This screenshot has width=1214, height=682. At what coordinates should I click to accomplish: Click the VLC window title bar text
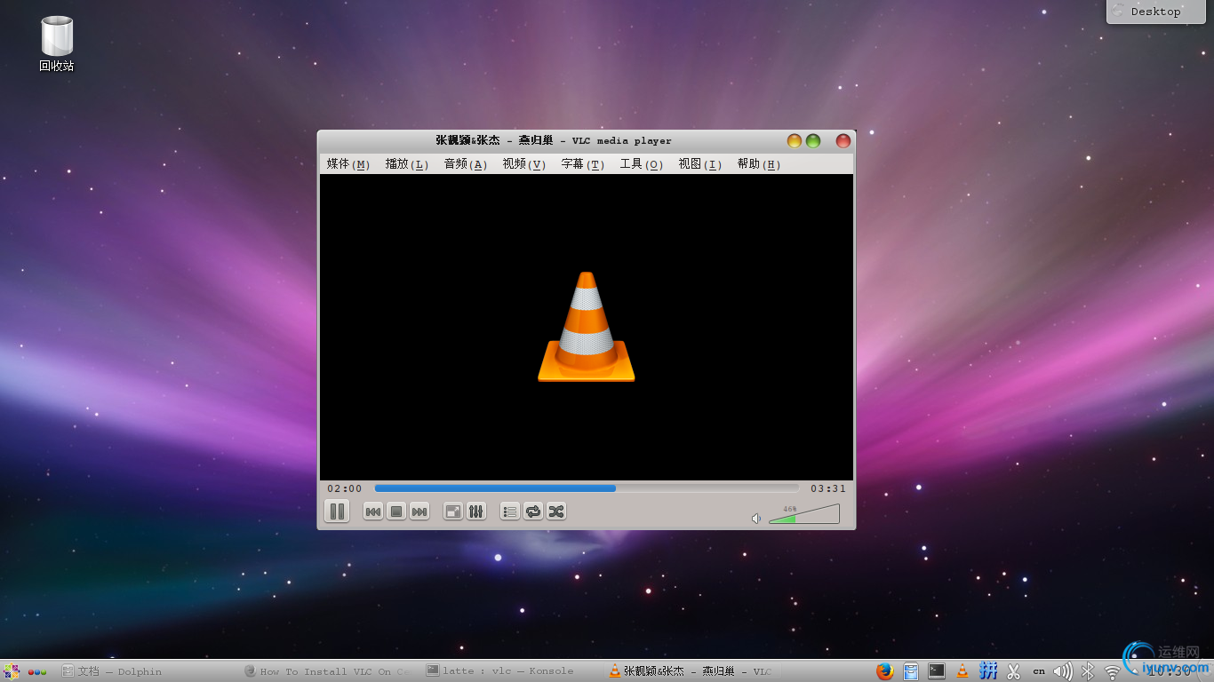[554, 140]
